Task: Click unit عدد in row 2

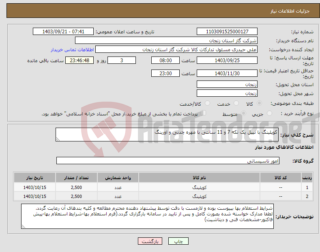Action: (118, 197)
